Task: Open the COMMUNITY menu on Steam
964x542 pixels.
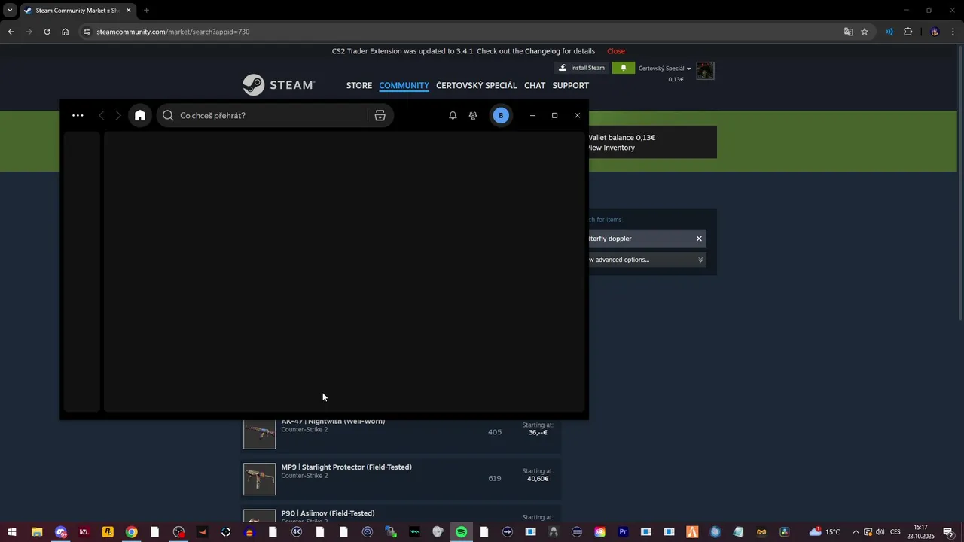Action: (x=404, y=85)
